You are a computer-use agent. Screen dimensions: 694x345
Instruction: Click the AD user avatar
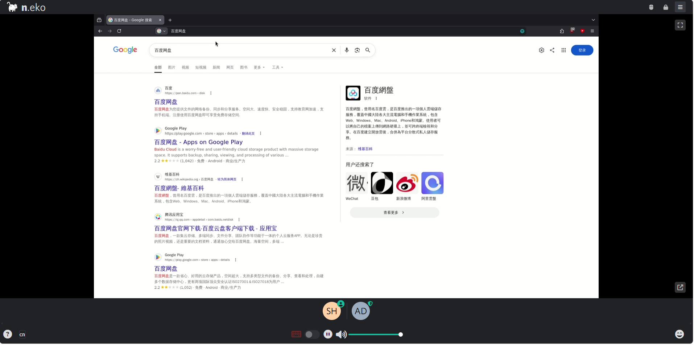(361, 311)
